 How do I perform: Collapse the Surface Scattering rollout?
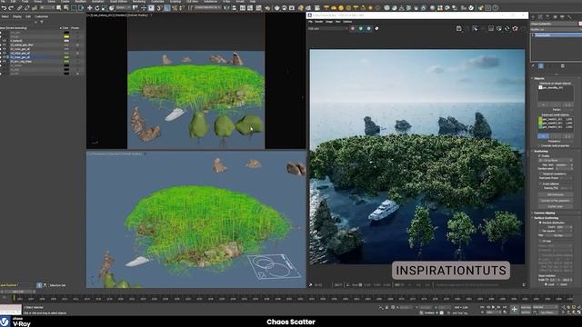point(546,218)
